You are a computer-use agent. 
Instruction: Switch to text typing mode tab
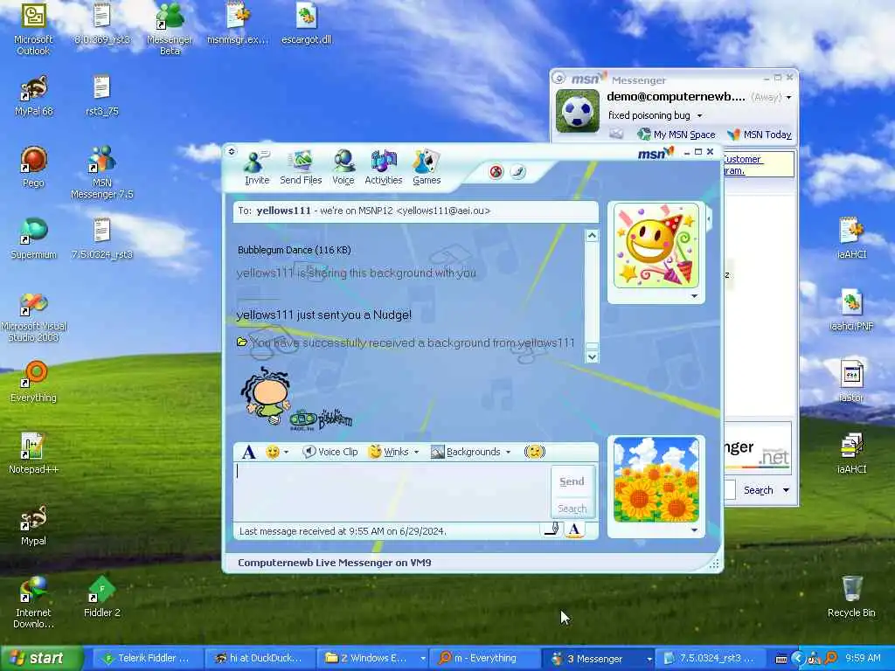(575, 529)
